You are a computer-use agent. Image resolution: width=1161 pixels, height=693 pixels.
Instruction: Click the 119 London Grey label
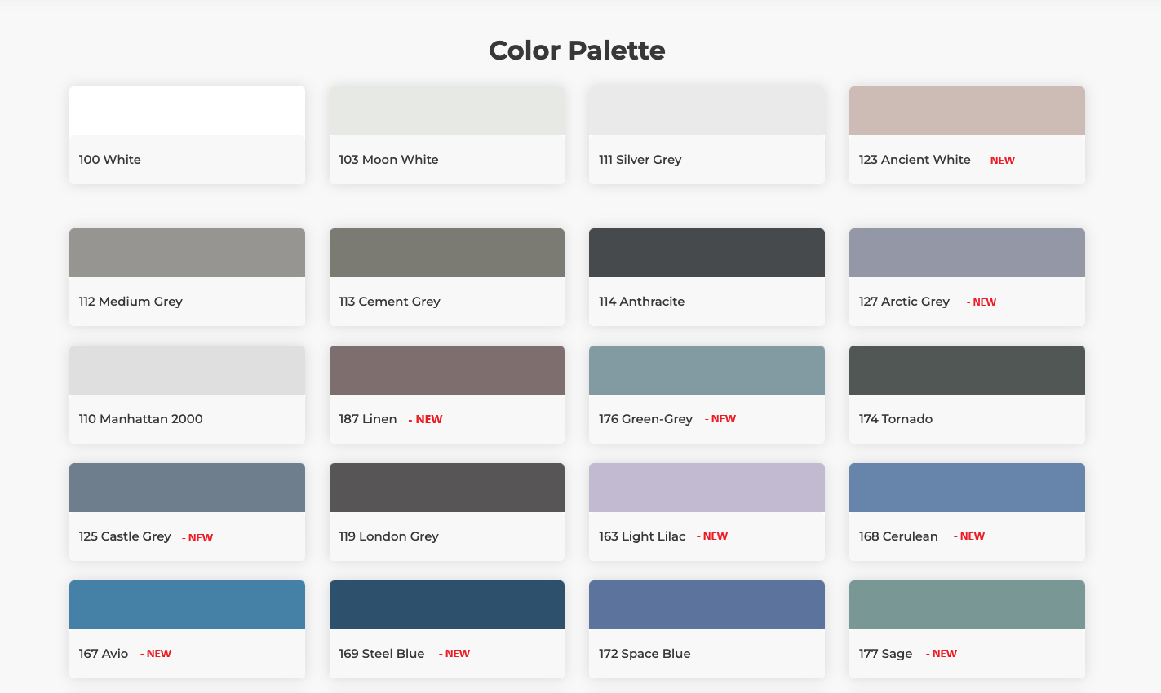(389, 536)
